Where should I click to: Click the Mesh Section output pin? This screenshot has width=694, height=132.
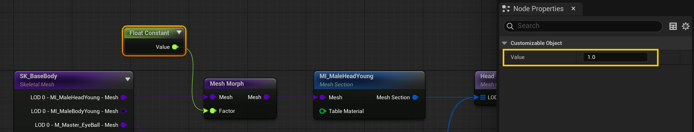click(x=415, y=97)
